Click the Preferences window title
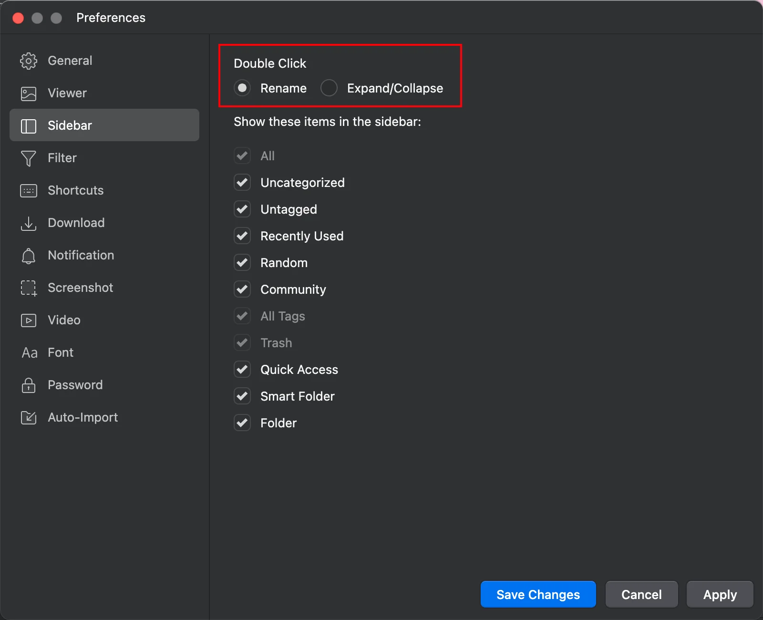The image size is (763, 620). pos(111,18)
